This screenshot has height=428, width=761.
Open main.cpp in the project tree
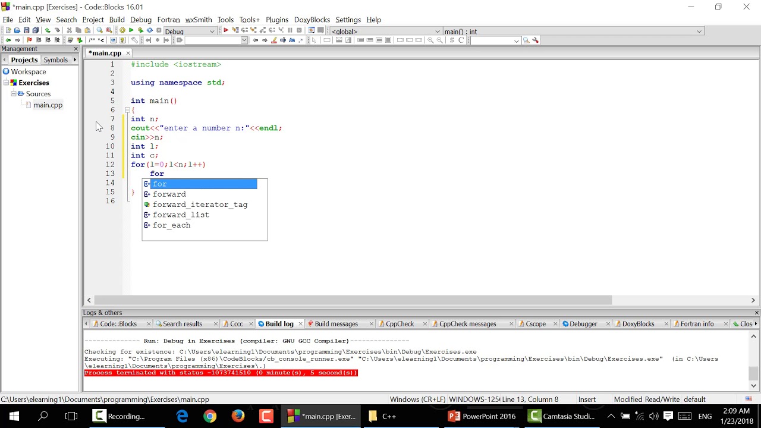(48, 105)
